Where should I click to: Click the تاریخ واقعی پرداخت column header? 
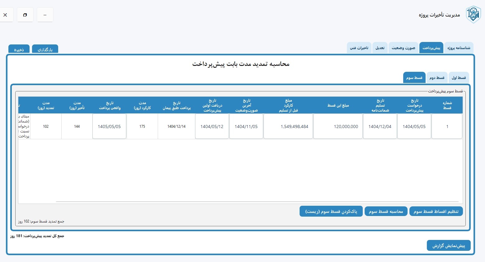(110, 105)
